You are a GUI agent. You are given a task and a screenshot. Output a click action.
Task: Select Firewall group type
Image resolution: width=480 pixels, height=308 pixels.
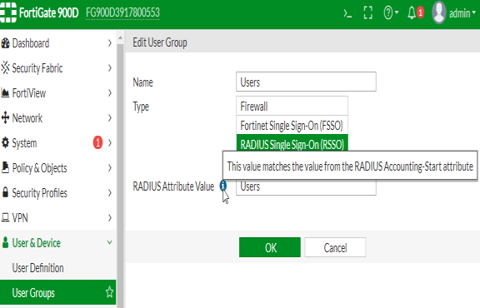coord(292,106)
